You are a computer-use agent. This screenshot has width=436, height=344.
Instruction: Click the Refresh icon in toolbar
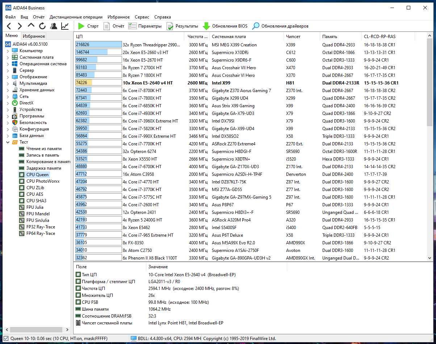[42, 26]
